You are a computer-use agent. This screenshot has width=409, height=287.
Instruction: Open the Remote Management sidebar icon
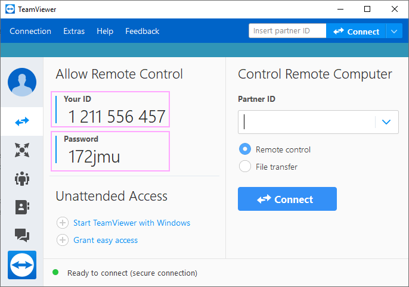pyautogui.click(x=22, y=150)
